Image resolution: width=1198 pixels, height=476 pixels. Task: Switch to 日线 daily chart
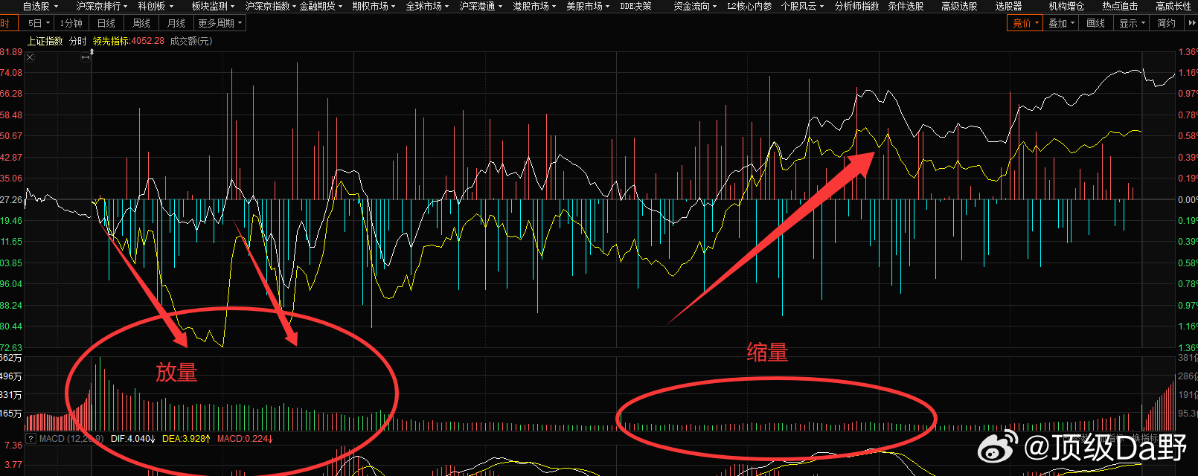click(x=106, y=23)
